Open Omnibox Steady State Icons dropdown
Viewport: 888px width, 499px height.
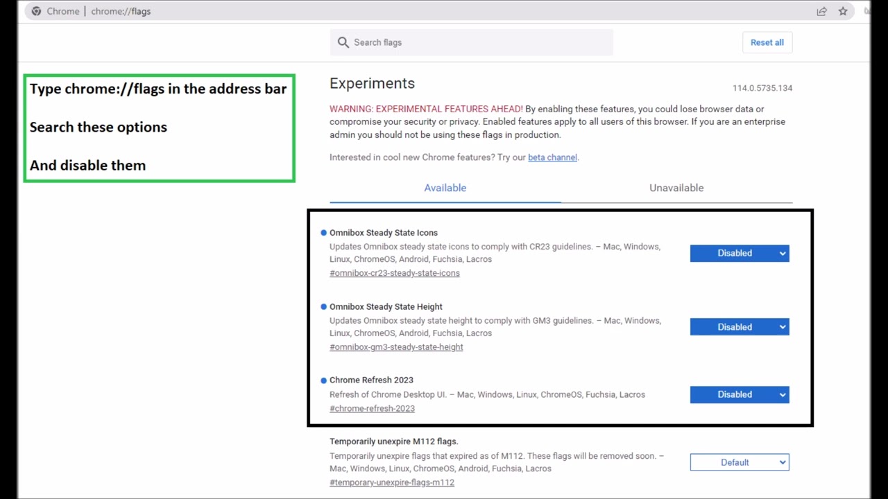point(740,253)
